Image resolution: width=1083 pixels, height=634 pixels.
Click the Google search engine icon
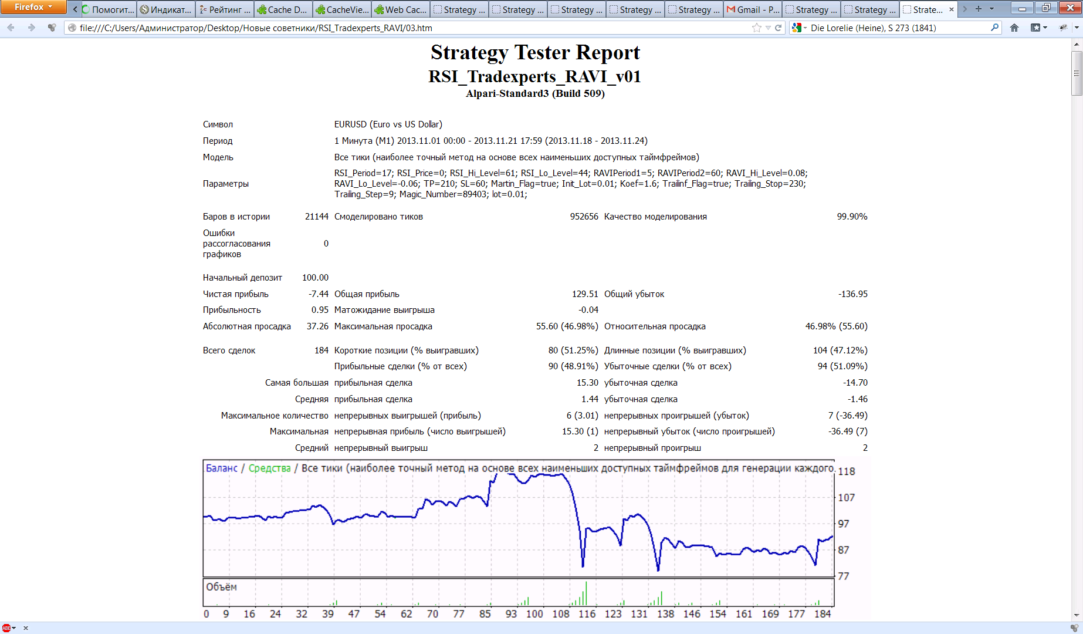click(x=796, y=28)
